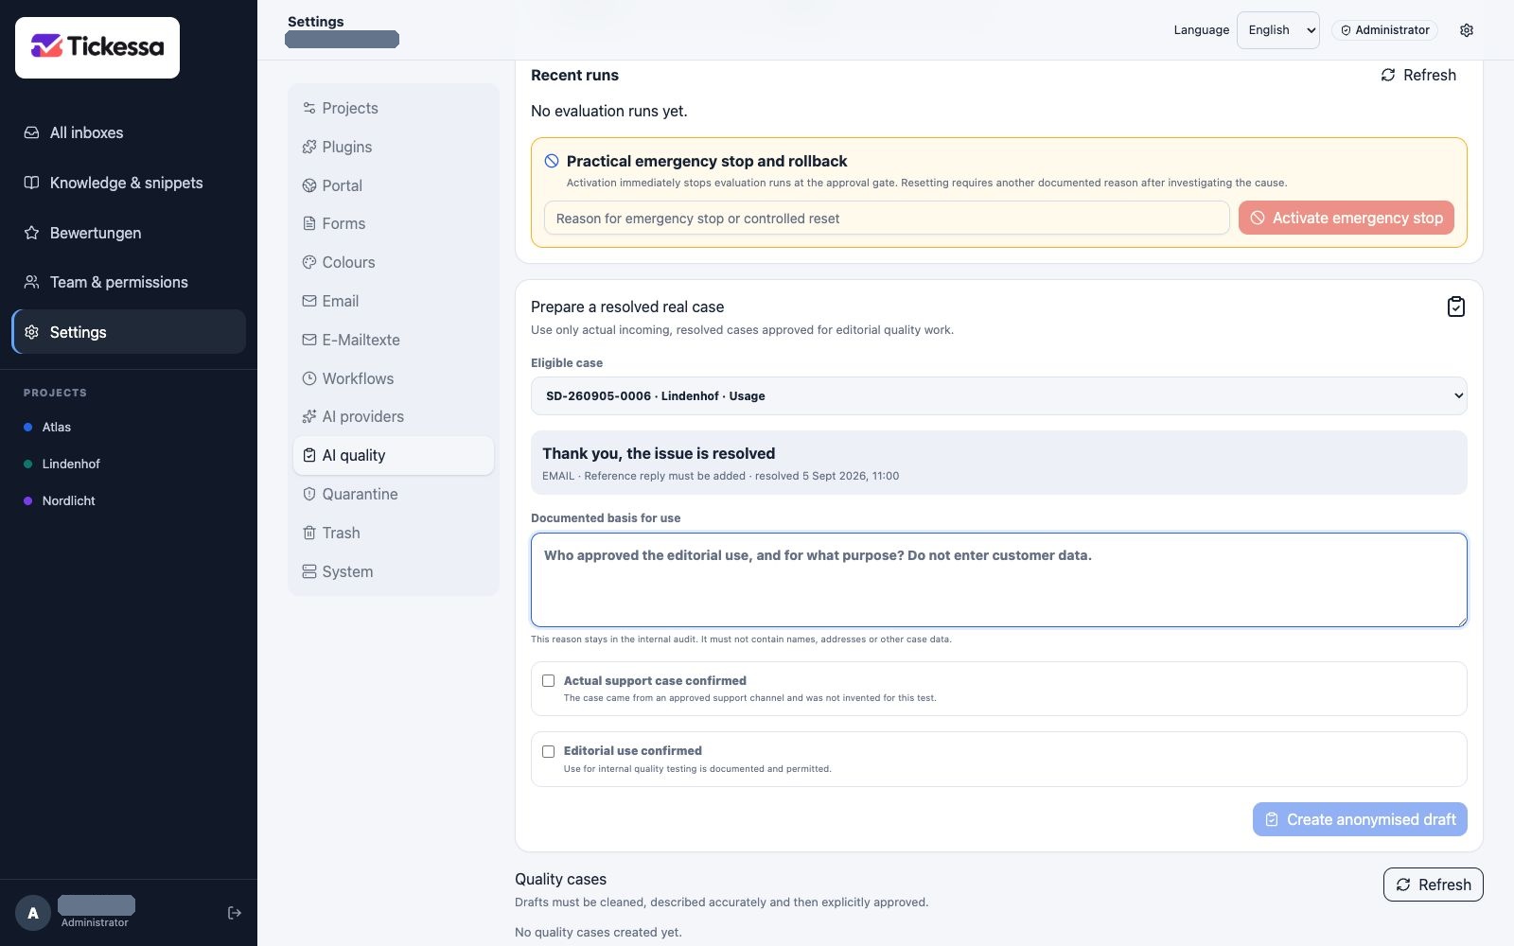The height and width of the screenshot is (946, 1514).
Task: Click the user avatar letter A
Action: [33, 913]
